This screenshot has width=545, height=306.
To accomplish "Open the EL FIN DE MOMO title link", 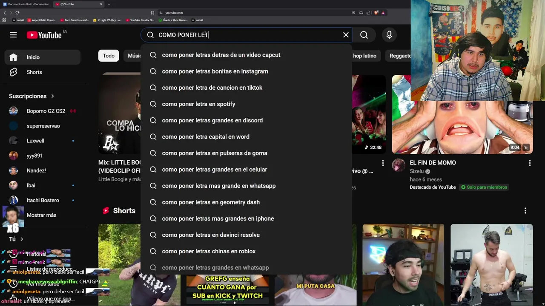I will point(433,163).
